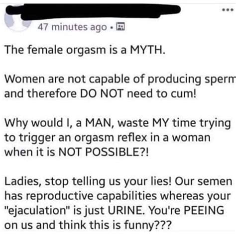This screenshot has width=236, height=234.
Task: Click the words 'DO NOT' in second paragraph
Action: (102, 93)
